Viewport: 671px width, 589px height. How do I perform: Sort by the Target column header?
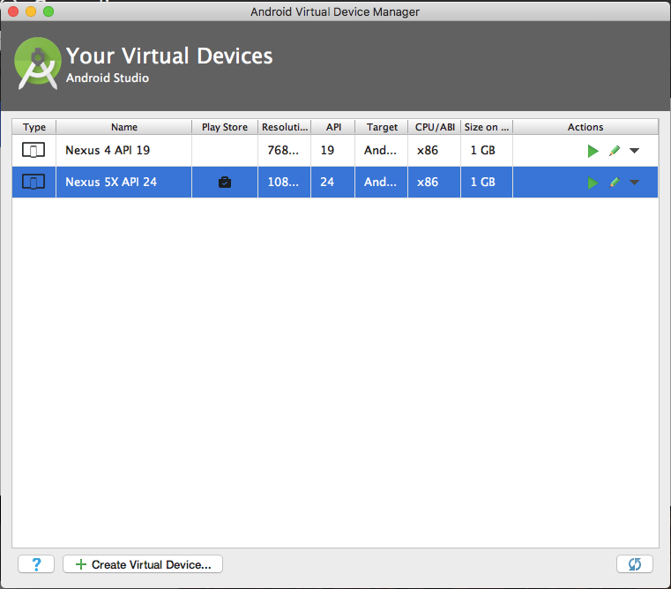click(x=382, y=127)
